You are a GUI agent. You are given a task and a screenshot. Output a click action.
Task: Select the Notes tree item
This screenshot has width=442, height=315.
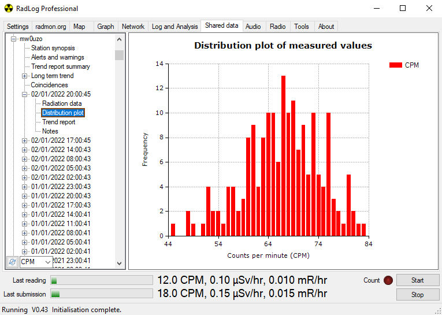pyautogui.click(x=50, y=131)
